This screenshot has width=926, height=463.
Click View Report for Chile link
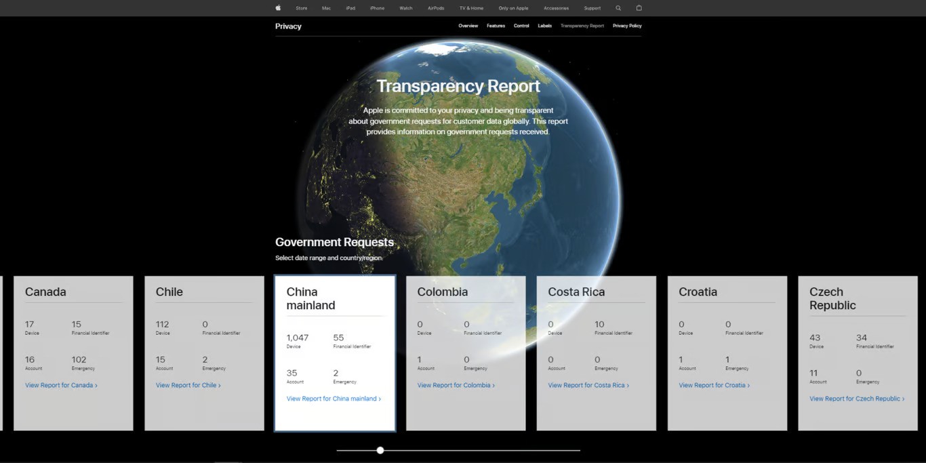[188, 385]
